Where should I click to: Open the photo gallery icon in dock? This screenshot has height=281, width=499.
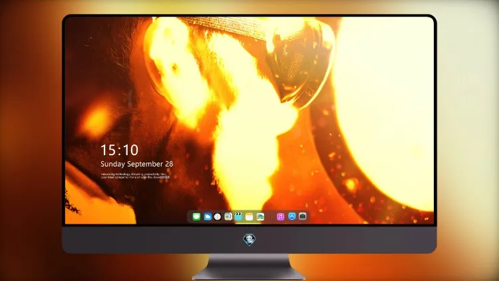tap(260, 216)
